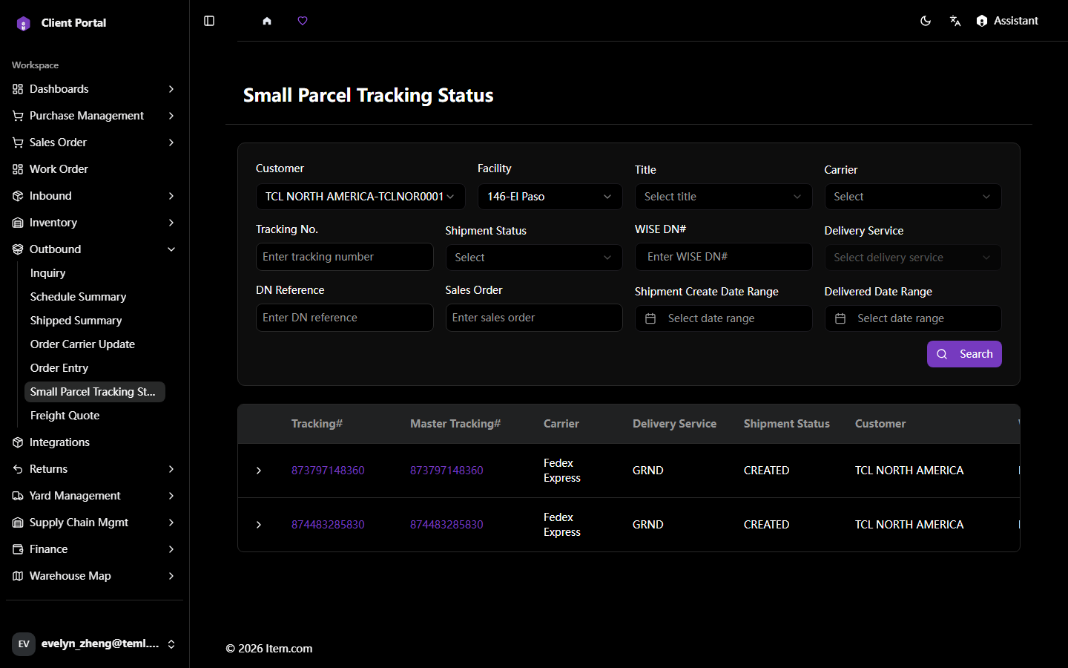Switch to dark mode moon icon

926,21
